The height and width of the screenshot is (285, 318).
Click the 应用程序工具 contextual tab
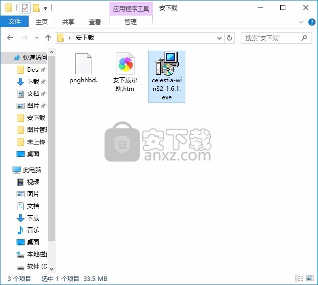131,9
